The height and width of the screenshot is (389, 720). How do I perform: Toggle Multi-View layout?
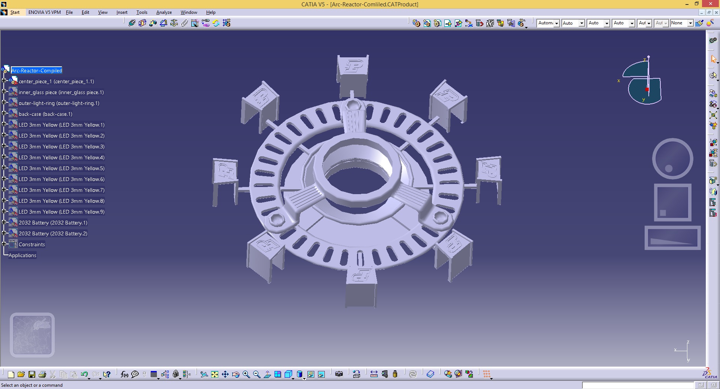click(x=277, y=374)
